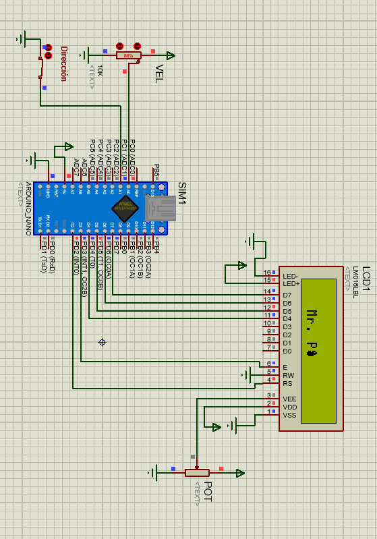Select the red Dirección label
Screen dimensions: 377x539
[63, 63]
